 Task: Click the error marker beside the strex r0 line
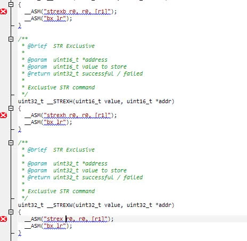(3, 219)
